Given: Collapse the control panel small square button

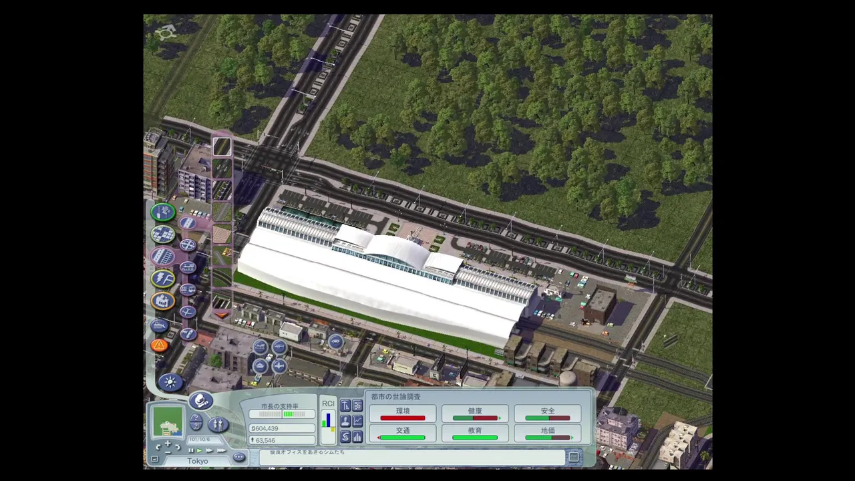Looking at the screenshot, I should coord(155,460).
